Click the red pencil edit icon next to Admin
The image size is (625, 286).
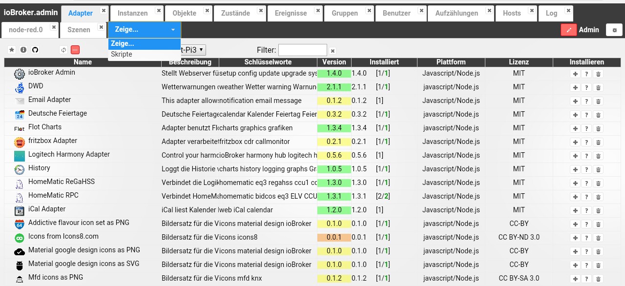(x=569, y=30)
